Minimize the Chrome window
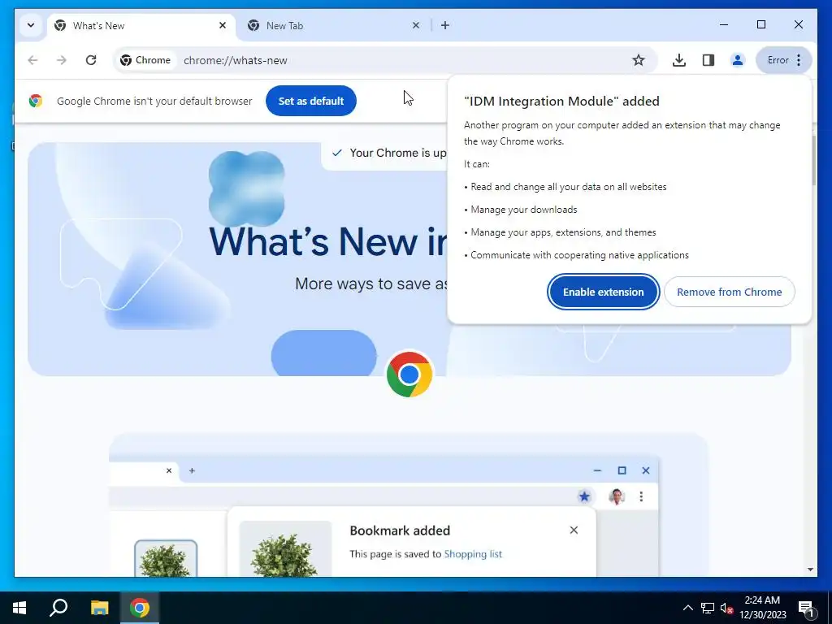Screen dimensions: 832x624 [724, 24]
